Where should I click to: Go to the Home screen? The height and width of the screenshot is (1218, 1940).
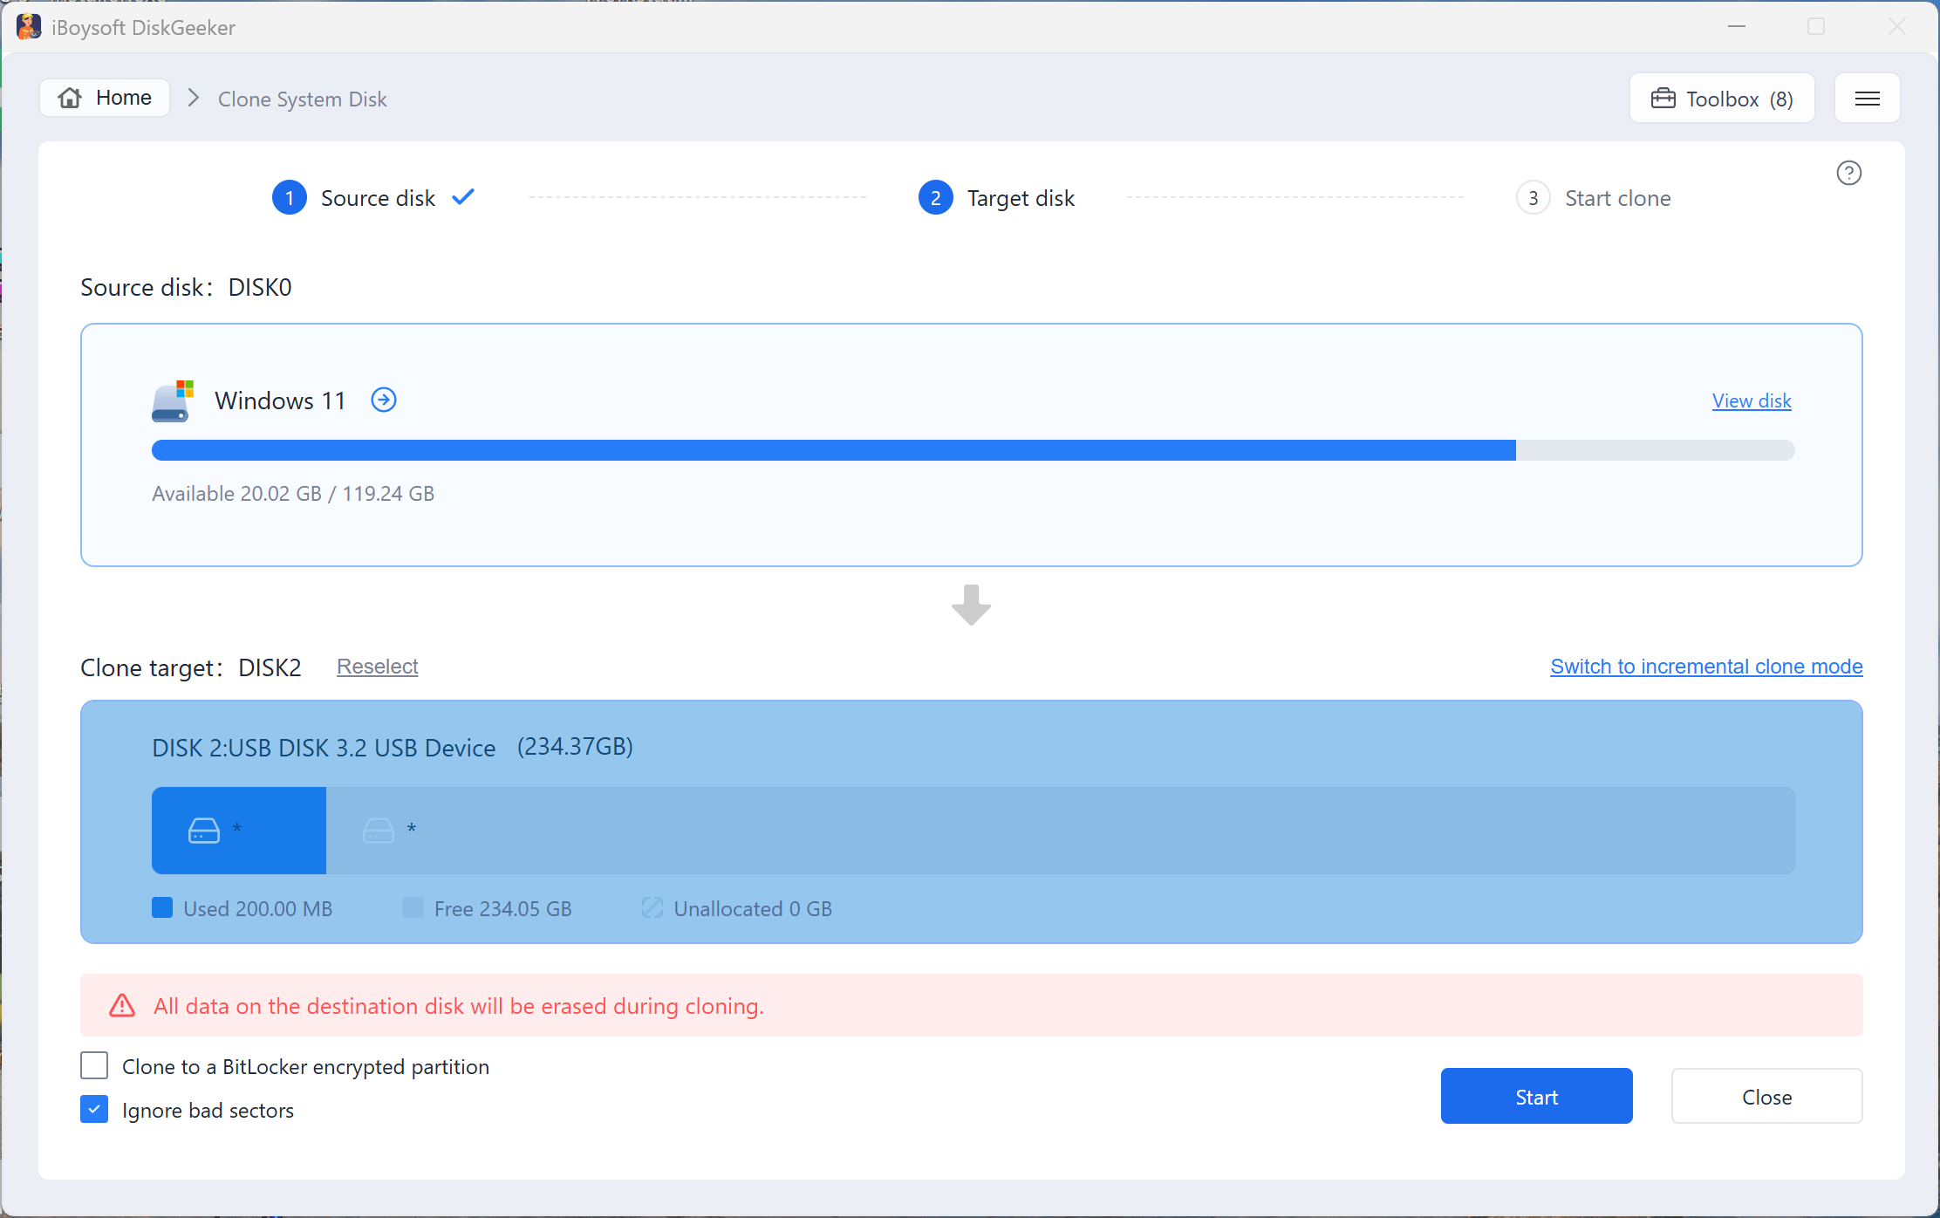pos(105,98)
